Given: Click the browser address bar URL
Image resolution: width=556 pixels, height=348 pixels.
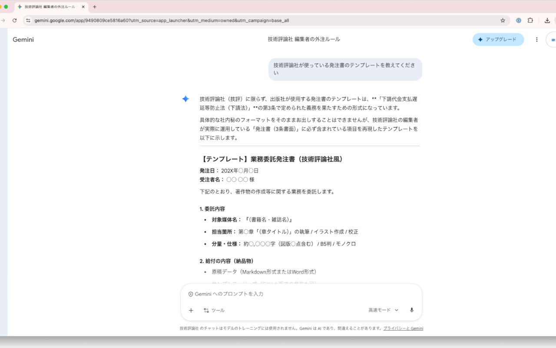Looking at the screenshot, I should coord(162,20).
